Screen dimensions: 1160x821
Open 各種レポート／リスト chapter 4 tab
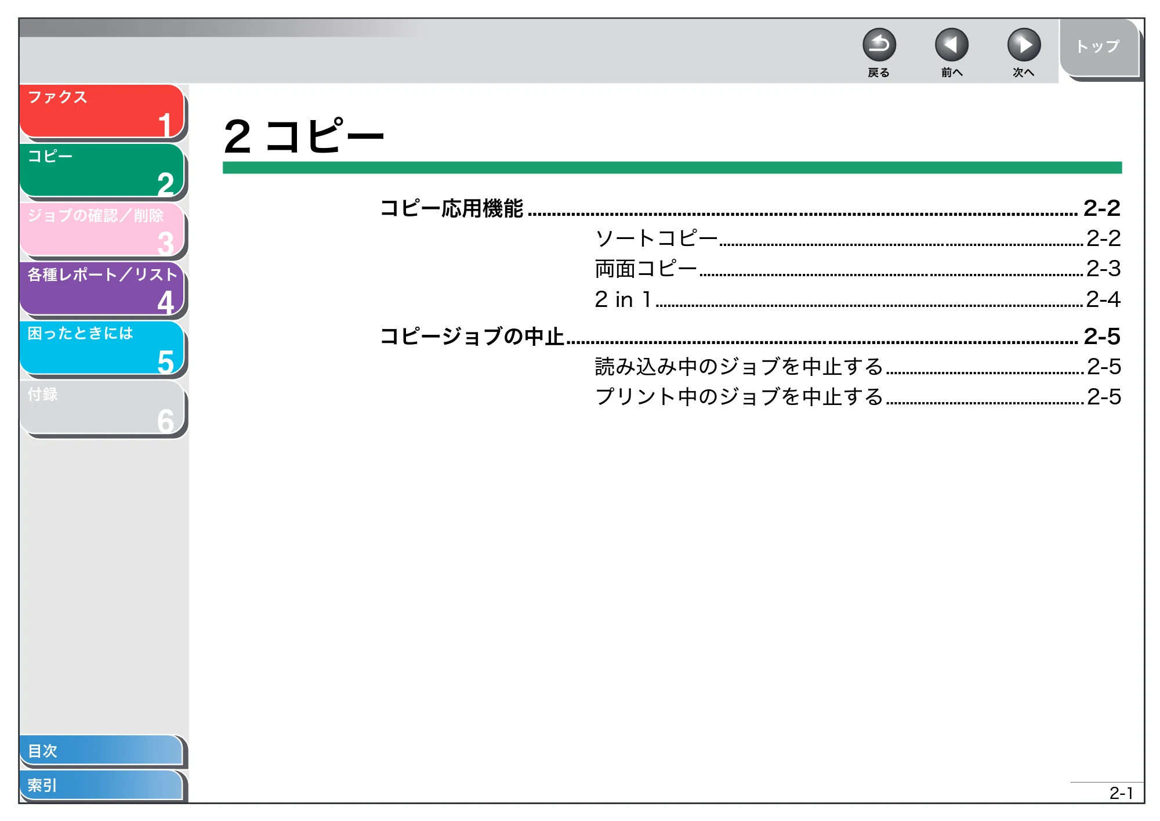102,289
